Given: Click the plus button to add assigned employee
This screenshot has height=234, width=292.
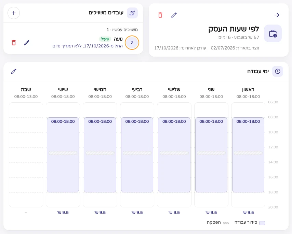Looking at the screenshot, I should (x=14, y=13).
